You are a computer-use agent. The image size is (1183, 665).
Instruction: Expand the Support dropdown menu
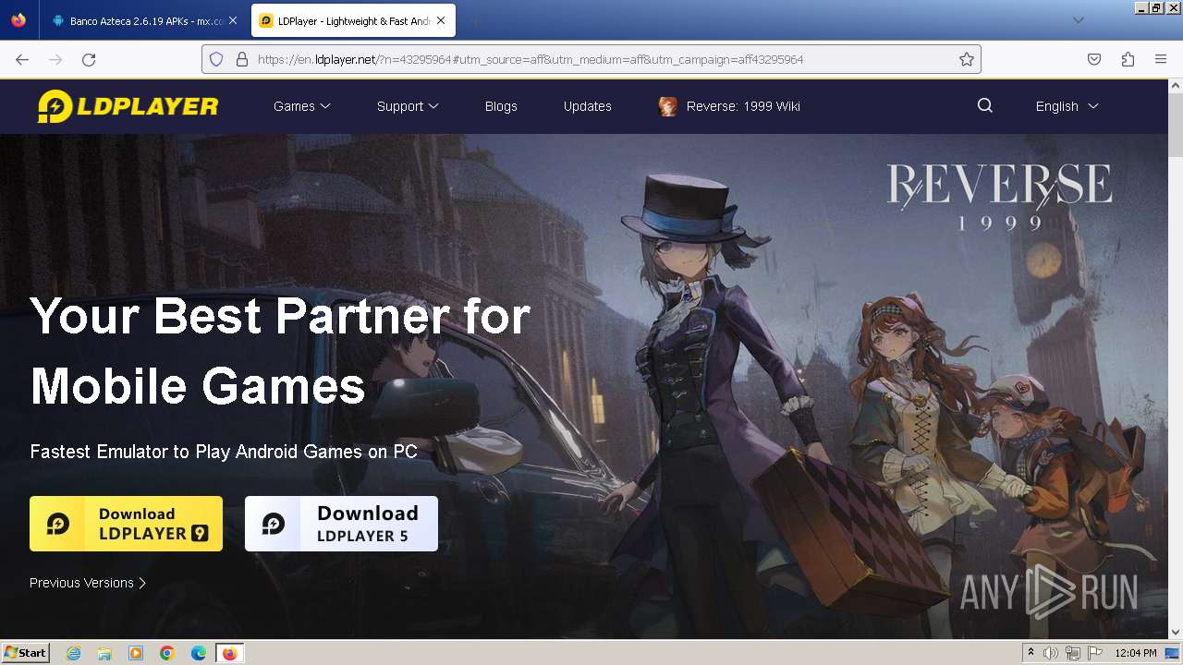408,106
